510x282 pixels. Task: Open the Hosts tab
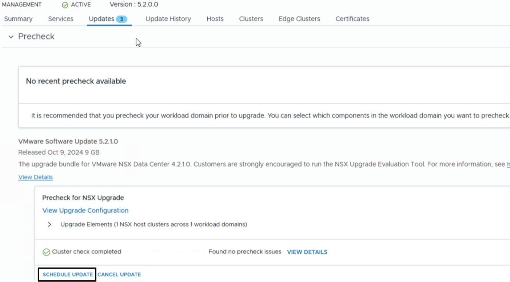click(215, 19)
